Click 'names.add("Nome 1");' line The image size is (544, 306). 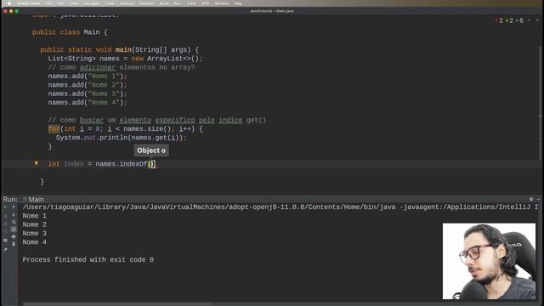[88, 76]
